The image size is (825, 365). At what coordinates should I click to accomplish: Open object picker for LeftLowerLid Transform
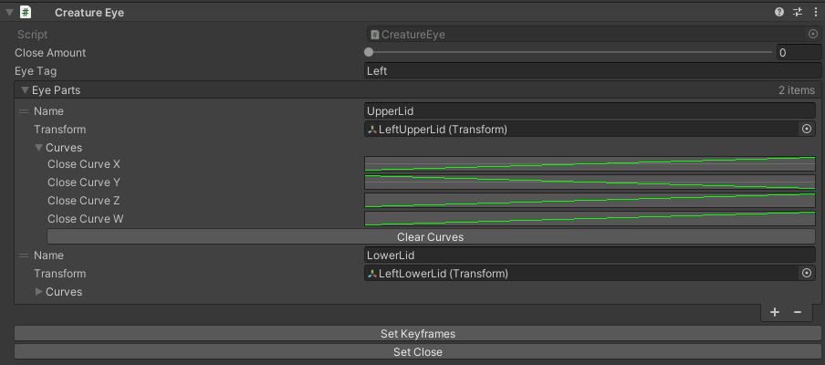pos(807,274)
